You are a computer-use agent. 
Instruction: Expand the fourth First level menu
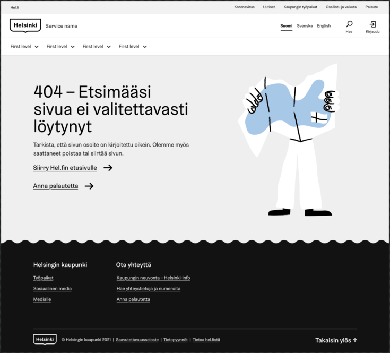click(145, 47)
